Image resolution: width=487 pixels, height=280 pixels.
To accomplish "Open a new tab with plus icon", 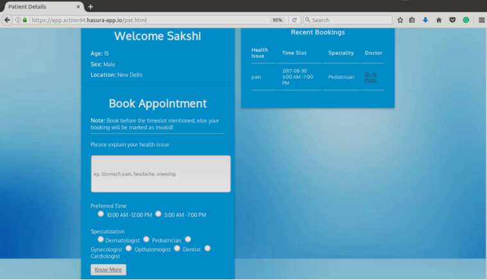I will 90,6.
